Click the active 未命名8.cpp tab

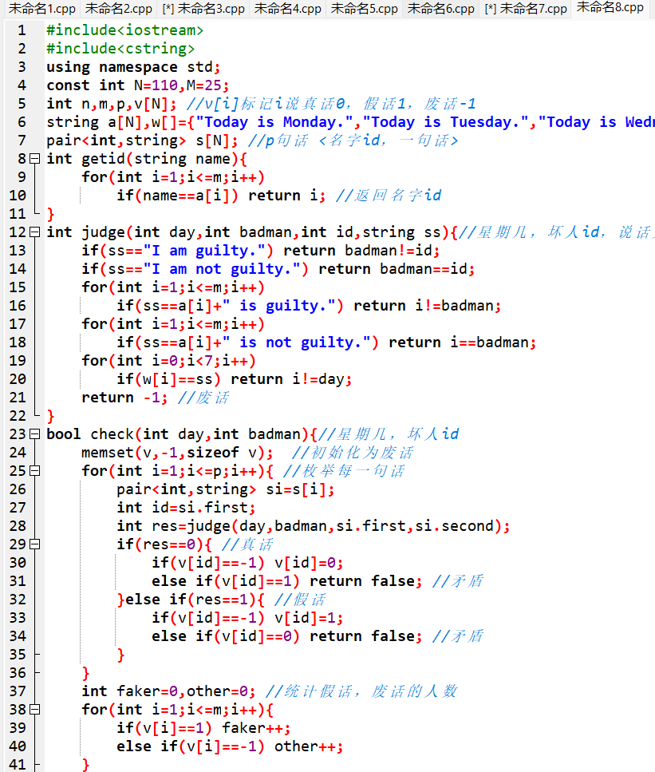click(610, 8)
